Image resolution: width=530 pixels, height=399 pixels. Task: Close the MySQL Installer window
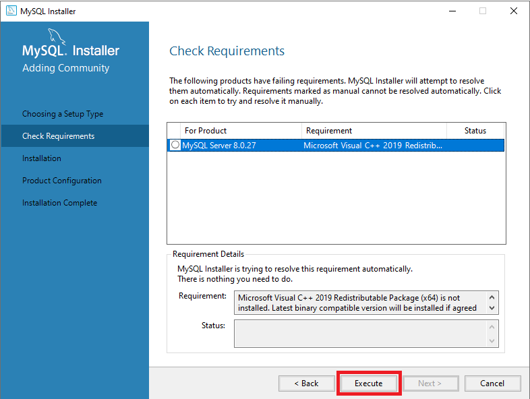(513, 11)
